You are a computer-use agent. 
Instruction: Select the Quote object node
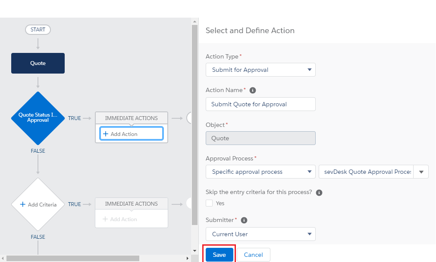pyautogui.click(x=38, y=63)
